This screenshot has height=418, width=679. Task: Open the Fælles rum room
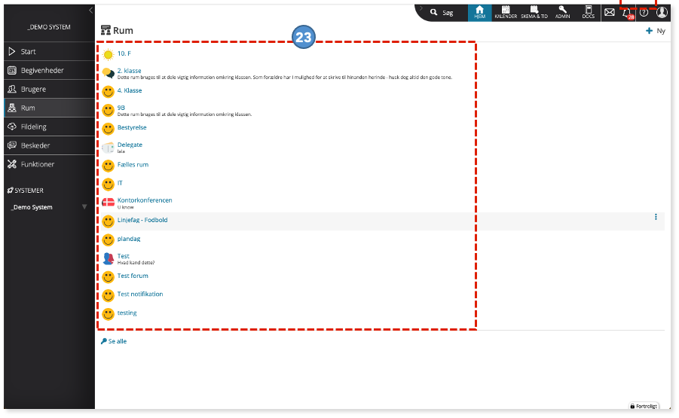point(133,164)
